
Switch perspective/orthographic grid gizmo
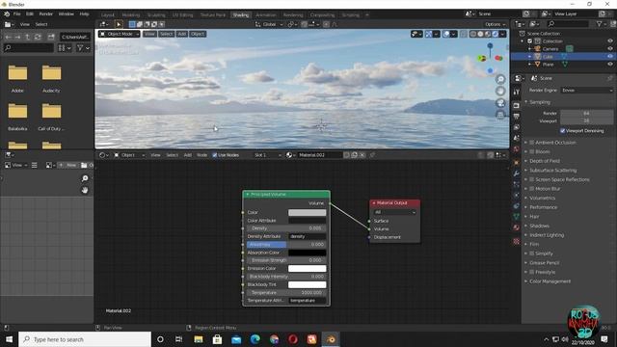[500, 115]
